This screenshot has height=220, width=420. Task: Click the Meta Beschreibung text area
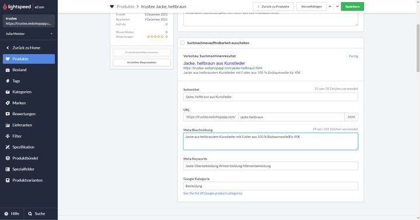(x=271, y=141)
